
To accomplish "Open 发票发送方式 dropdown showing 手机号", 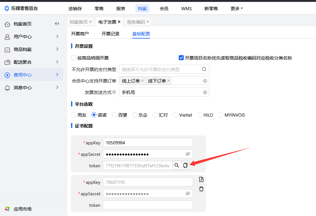I will (x=164, y=92).
